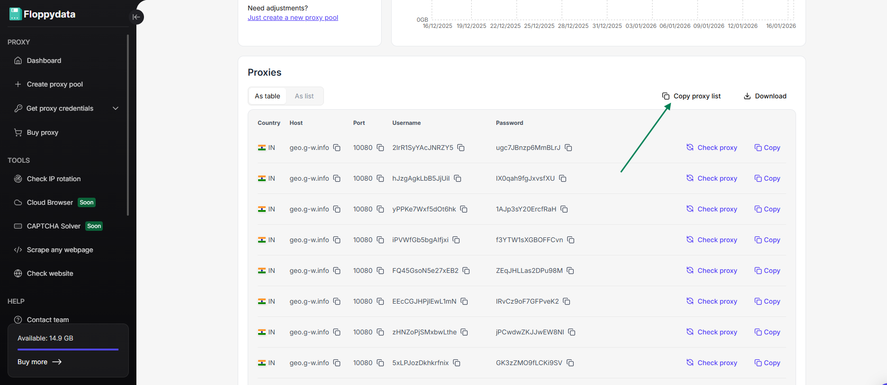Check proxy for hJzgAgkLbB5JjUil row

[x=712, y=178]
